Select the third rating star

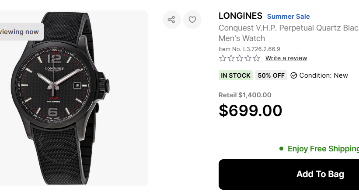click(240, 58)
